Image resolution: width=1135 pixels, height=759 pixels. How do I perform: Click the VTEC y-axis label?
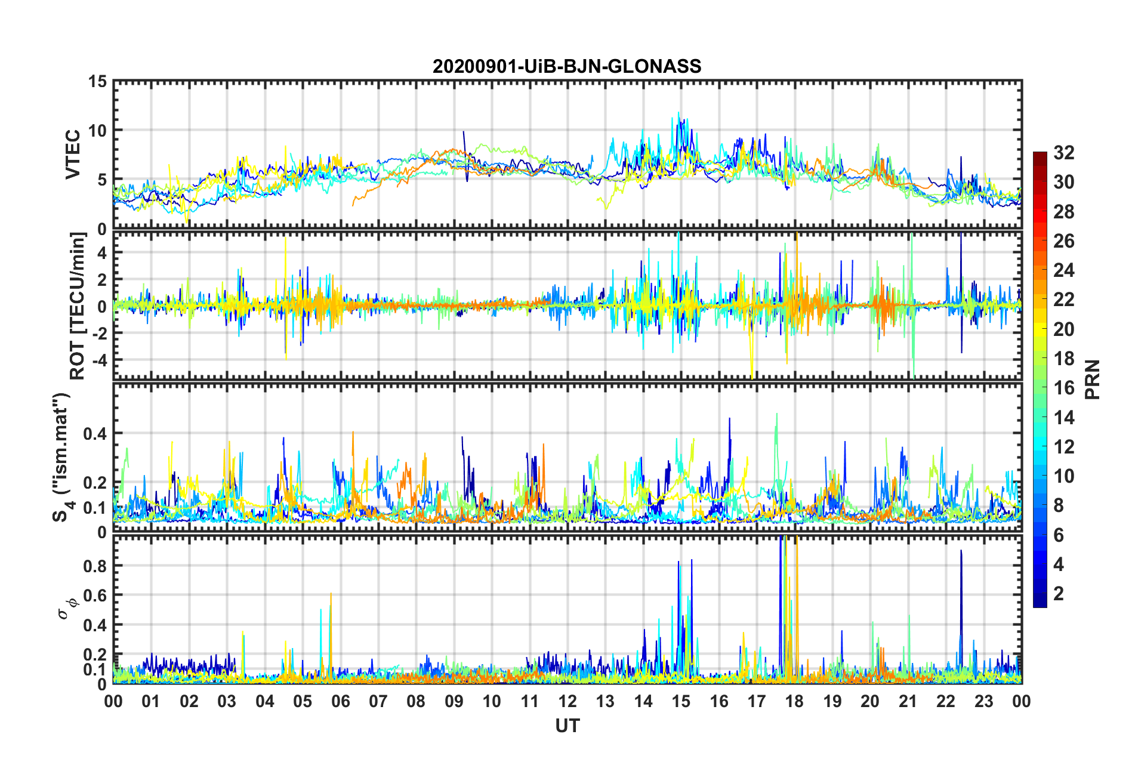pyautogui.click(x=73, y=155)
